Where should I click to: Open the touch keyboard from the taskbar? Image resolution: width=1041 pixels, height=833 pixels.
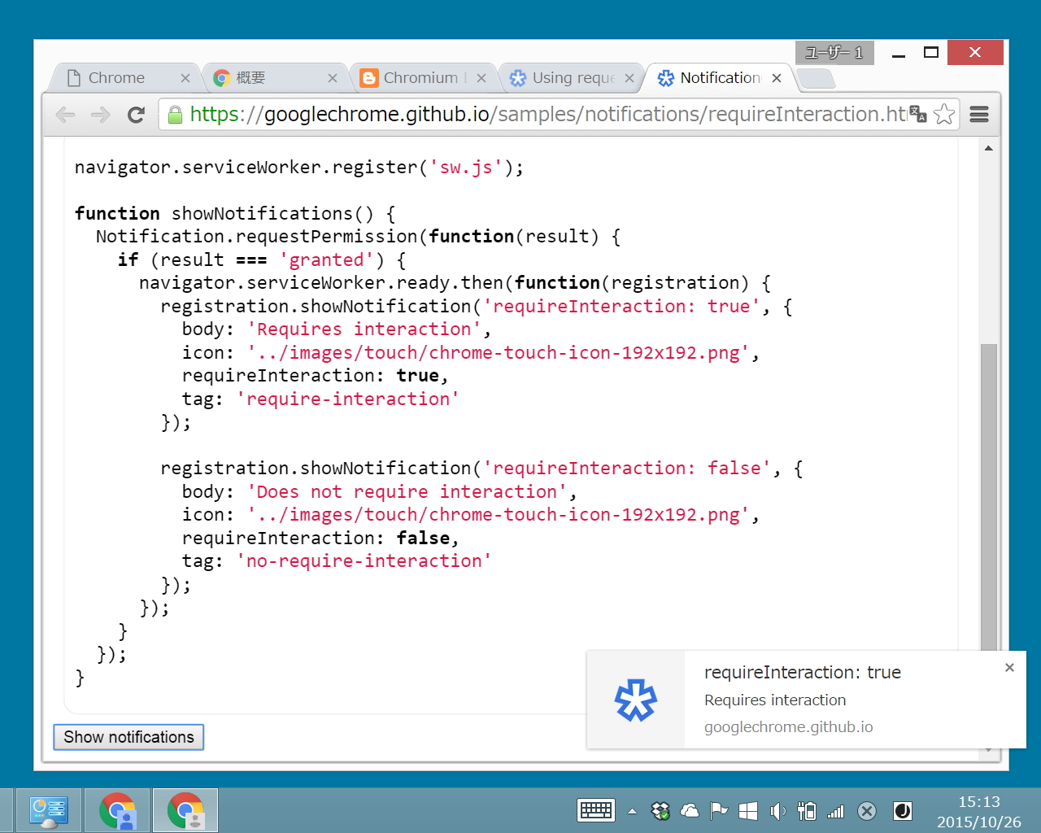(x=596, y=810)
